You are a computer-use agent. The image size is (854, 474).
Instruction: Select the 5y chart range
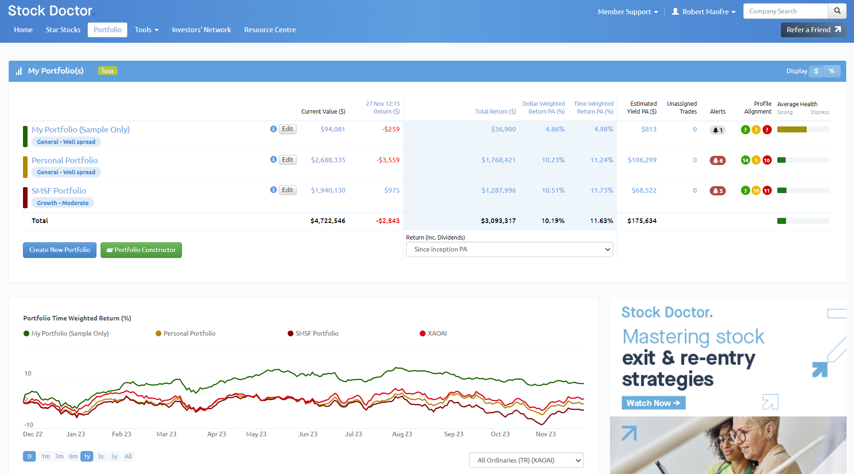click(114, 456)
